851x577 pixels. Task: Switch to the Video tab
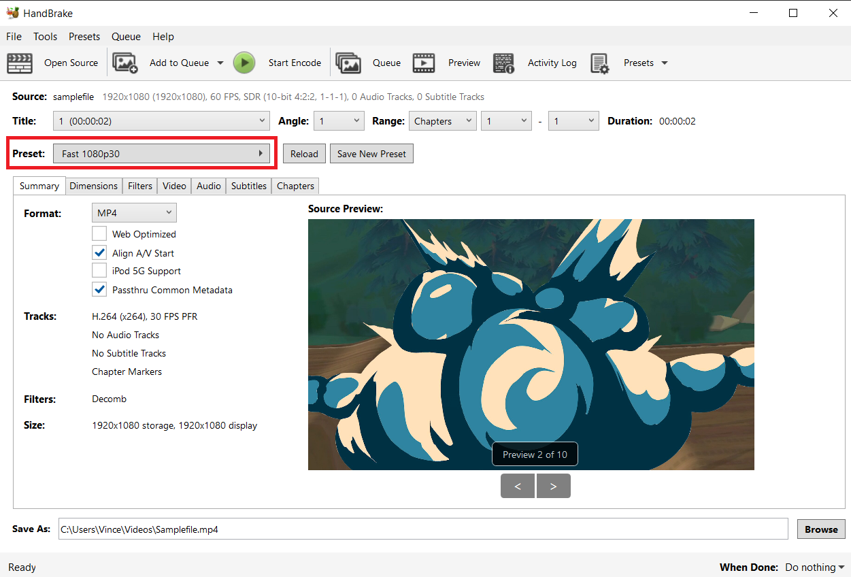pos(173,185)
